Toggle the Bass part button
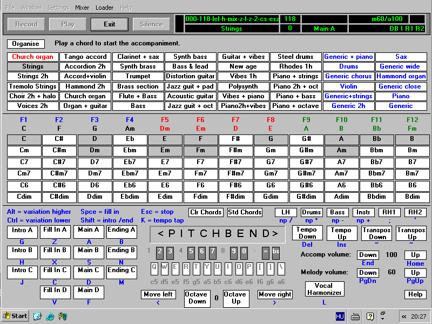Image resolution: width=432 pixels, height=324 pixels. (337, 212)
